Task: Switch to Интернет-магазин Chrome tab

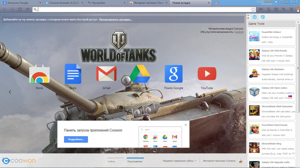Action: [148, 3]
